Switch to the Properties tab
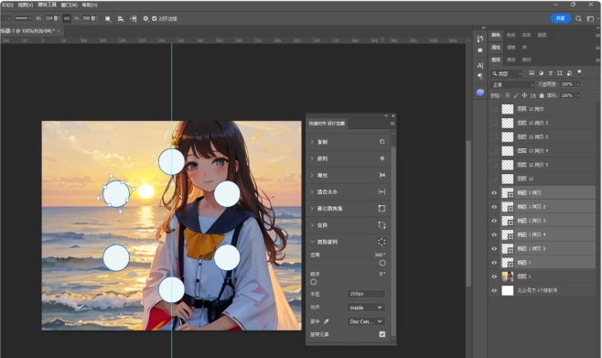This screenshot has width=602, height=358. click(x=496, y=48)
